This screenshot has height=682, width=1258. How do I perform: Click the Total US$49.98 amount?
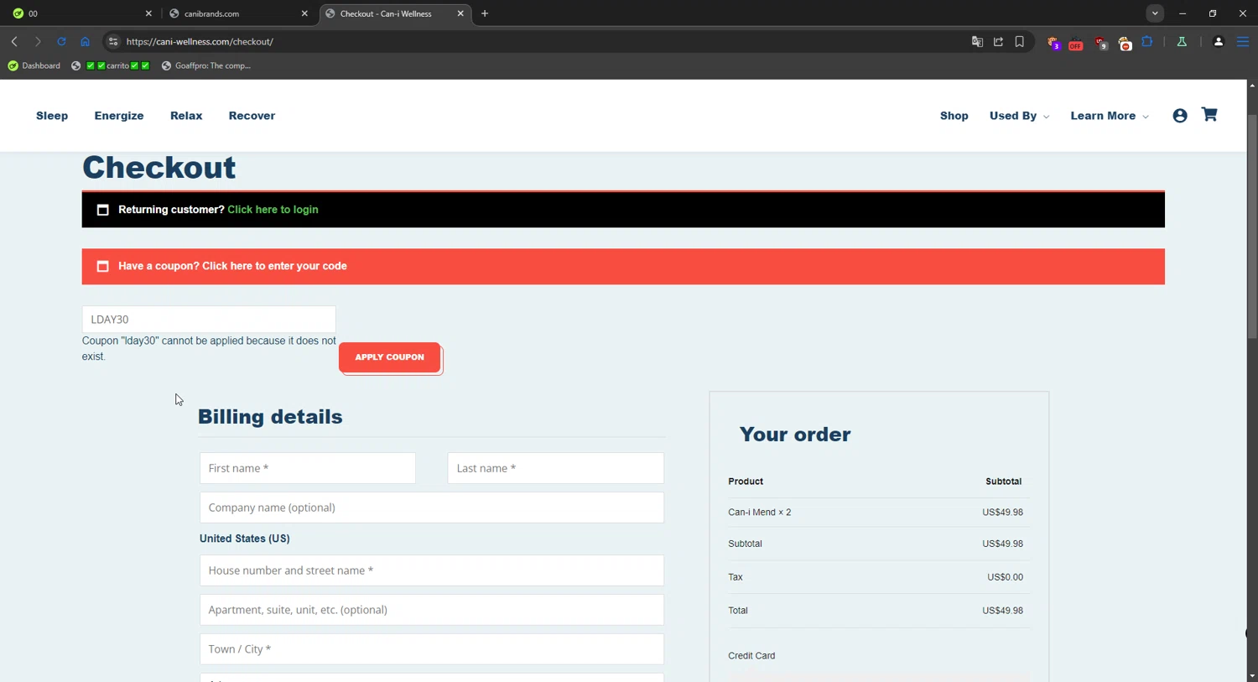point(1002,611)
